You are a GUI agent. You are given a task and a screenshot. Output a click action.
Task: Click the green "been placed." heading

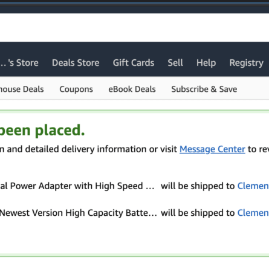pos(42,131)
